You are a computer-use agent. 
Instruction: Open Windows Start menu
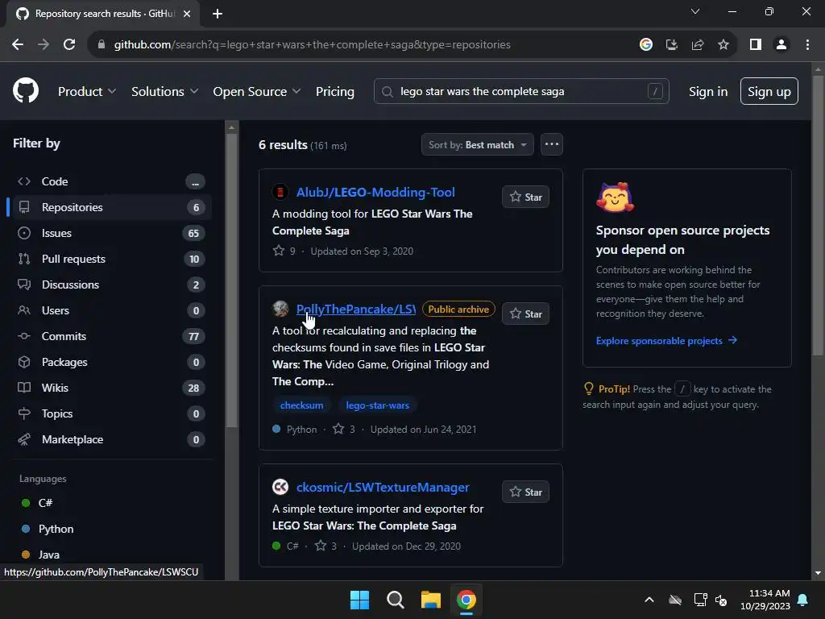[x=360, y=600]
